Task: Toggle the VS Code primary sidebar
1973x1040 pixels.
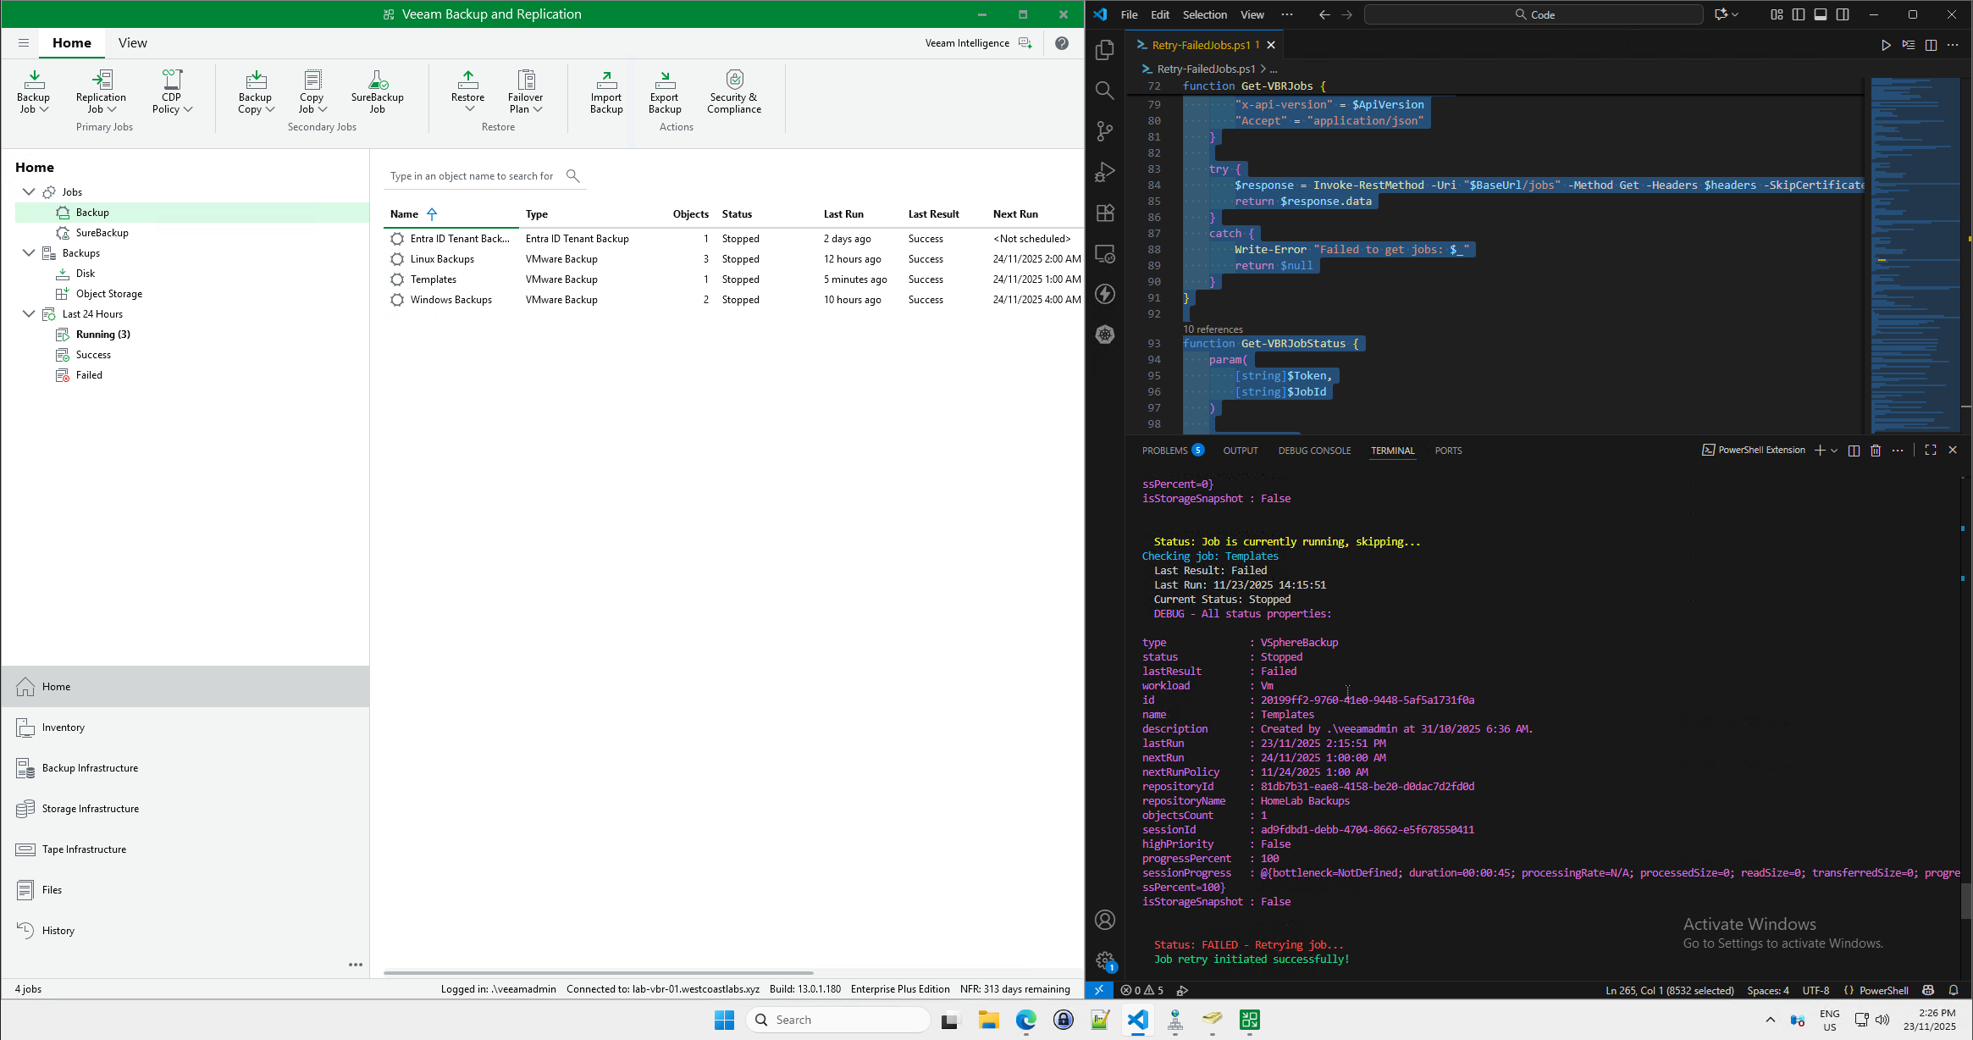Action: coord(1799,14)
